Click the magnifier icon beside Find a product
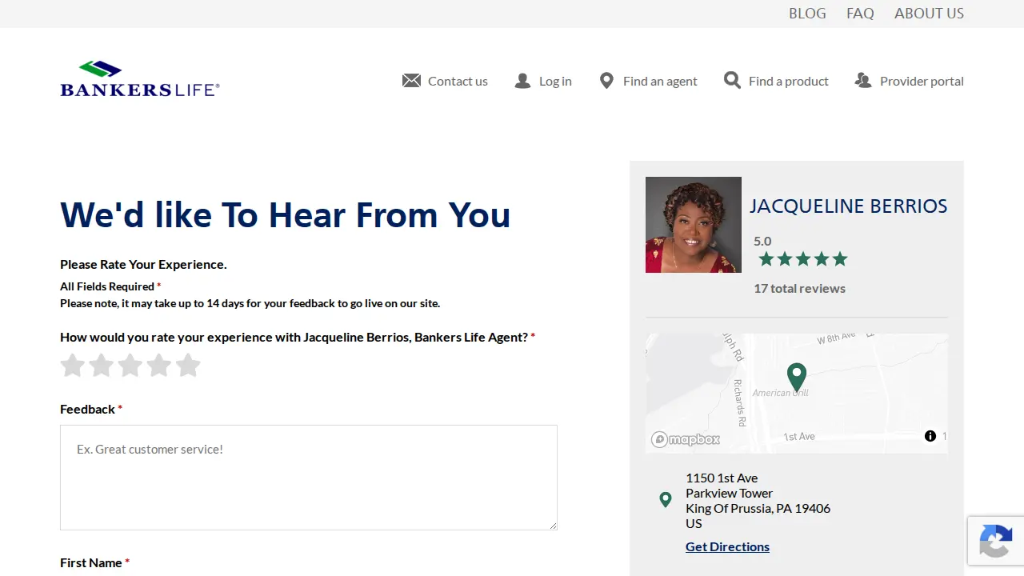The height and width of the screenshot is (576, 1024). coord(732,80)
